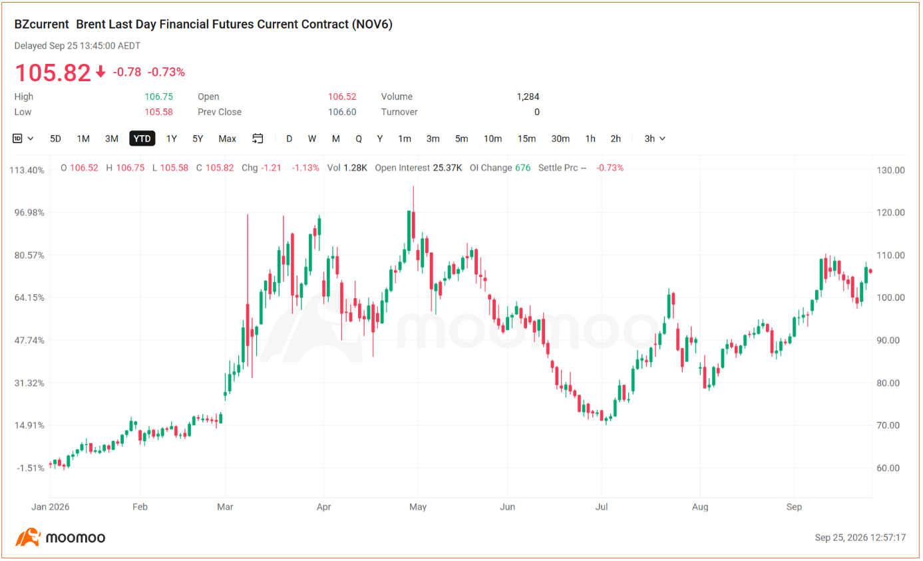Click the BZcurrent ticker symbol
Image resolution: width=923 pixels, height=561 pixels.
42,25
